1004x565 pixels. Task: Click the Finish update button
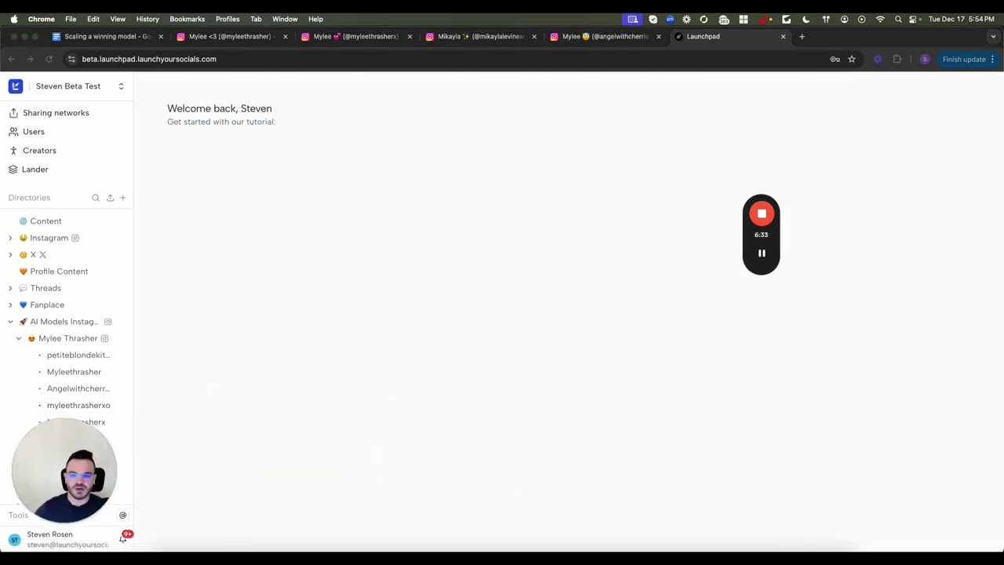pyautogui.click(x=963, y=59)
